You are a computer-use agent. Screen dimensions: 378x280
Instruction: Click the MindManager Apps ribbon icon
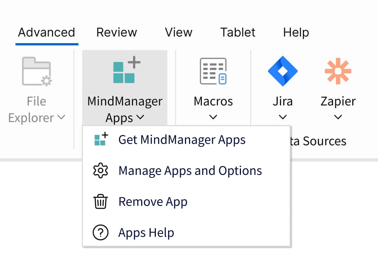[x=125, y=71]
